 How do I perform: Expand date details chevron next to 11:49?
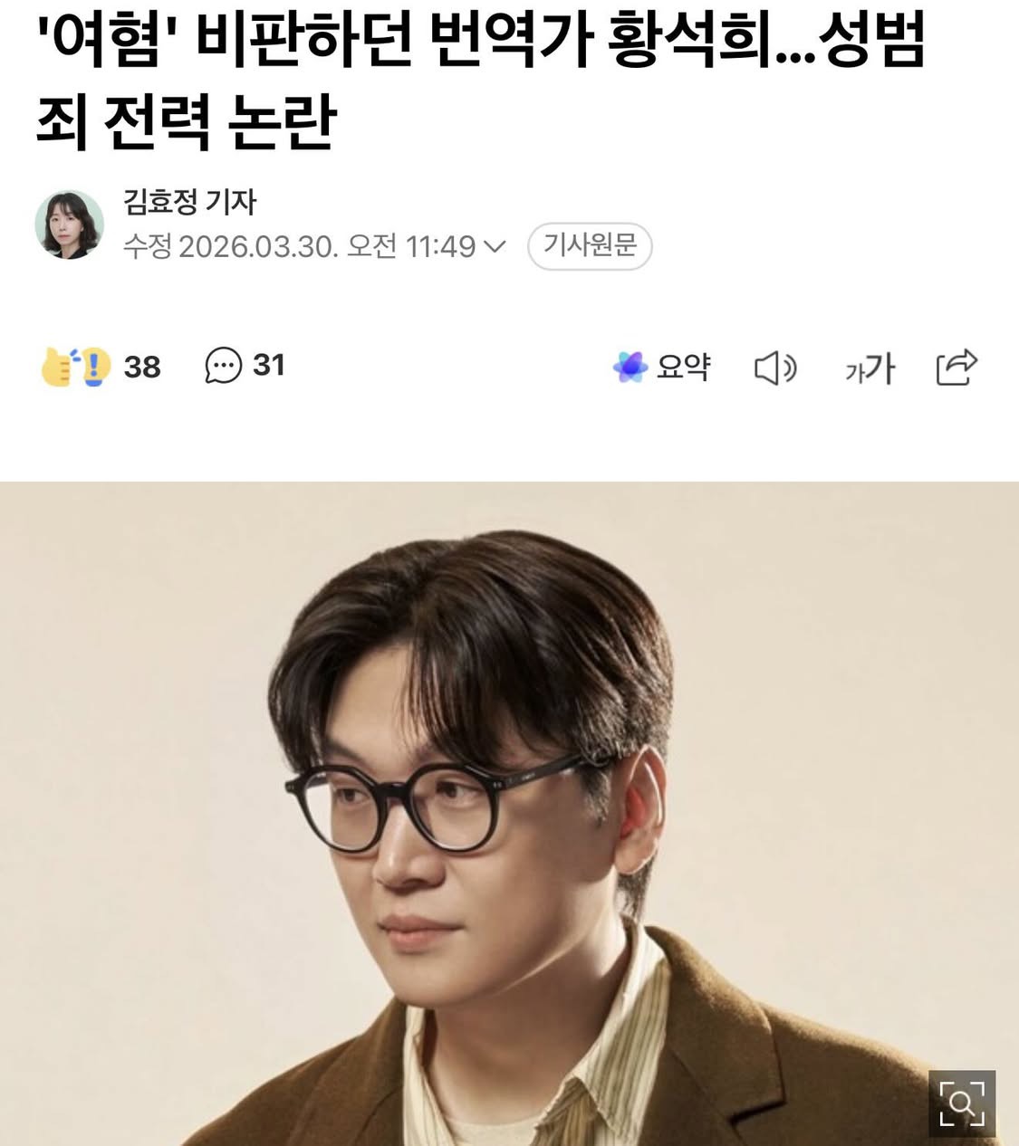click(x=495, y=246)
